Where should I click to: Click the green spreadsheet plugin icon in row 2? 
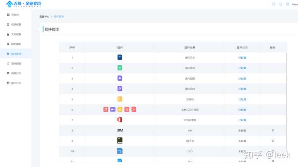point(120,68)
